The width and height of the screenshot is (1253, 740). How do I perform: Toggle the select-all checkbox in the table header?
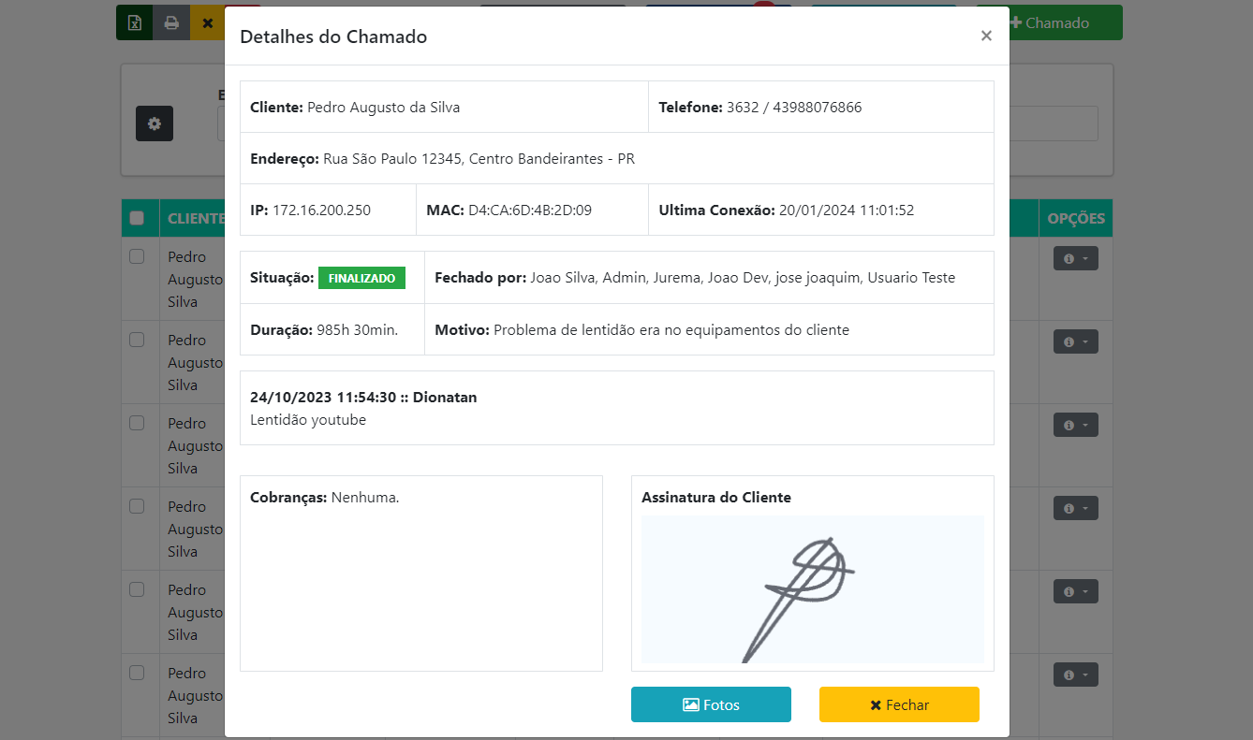click(139, 217)
